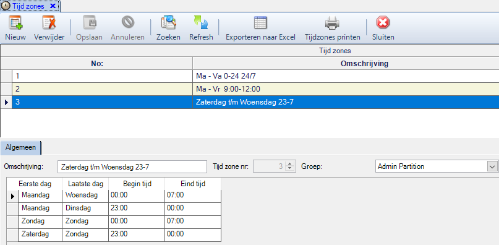Click 'Zaterdag' Eerste dag cell

(x=40, y=235)
